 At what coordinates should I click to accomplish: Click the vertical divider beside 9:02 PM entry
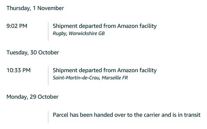point(48,31)
